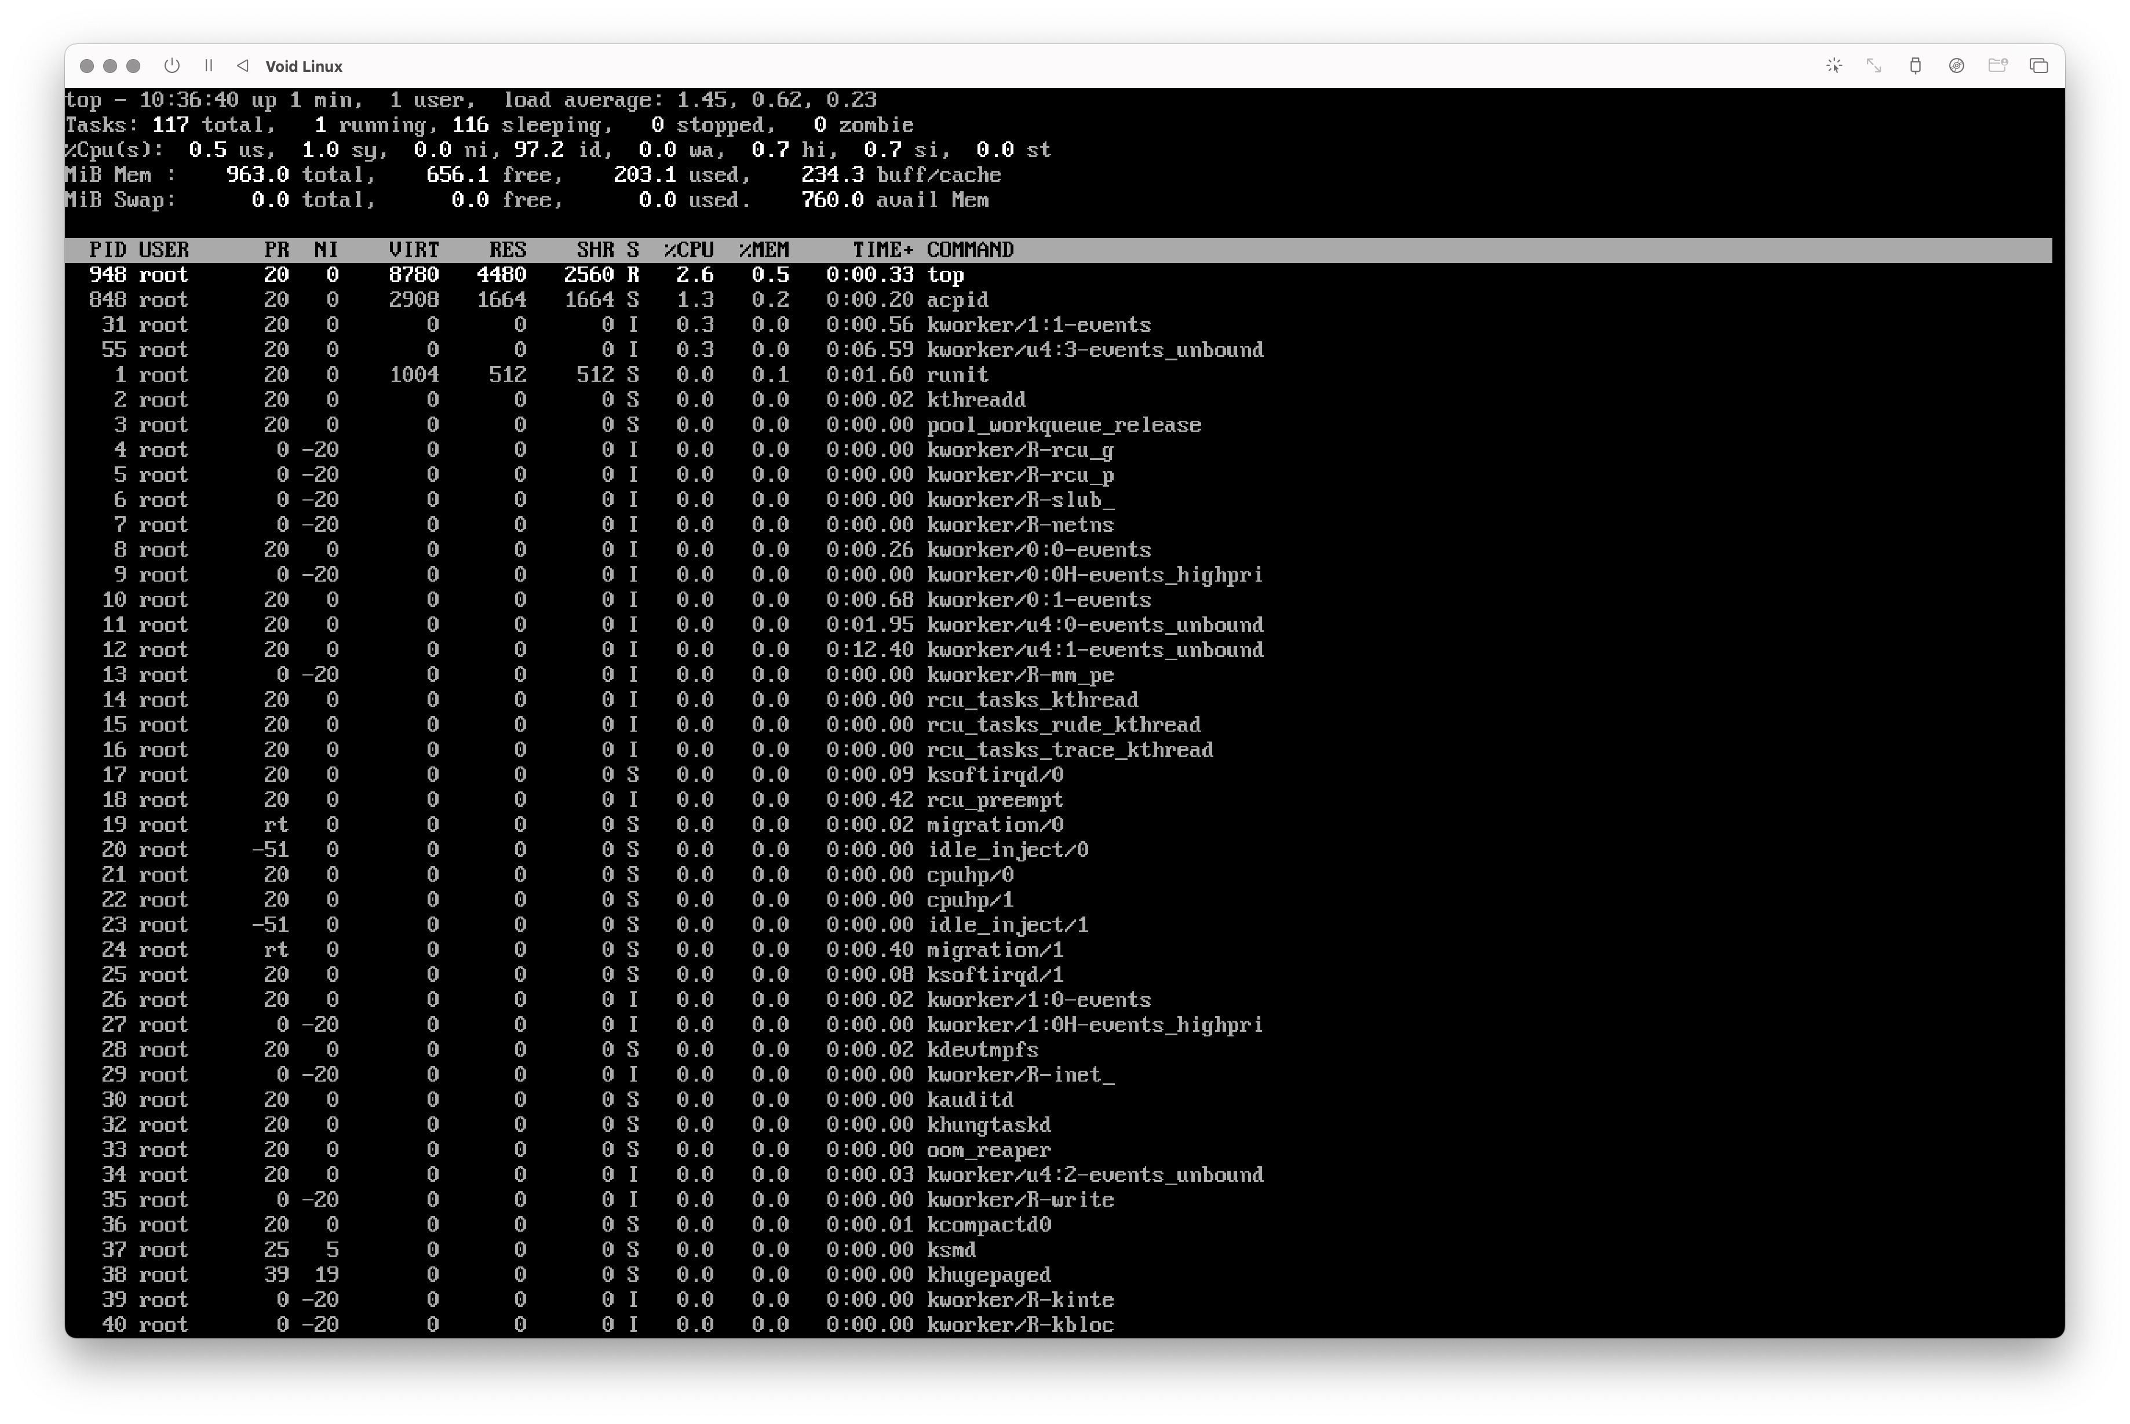Click the power button to shut down the VM

(x=172, y=65)
